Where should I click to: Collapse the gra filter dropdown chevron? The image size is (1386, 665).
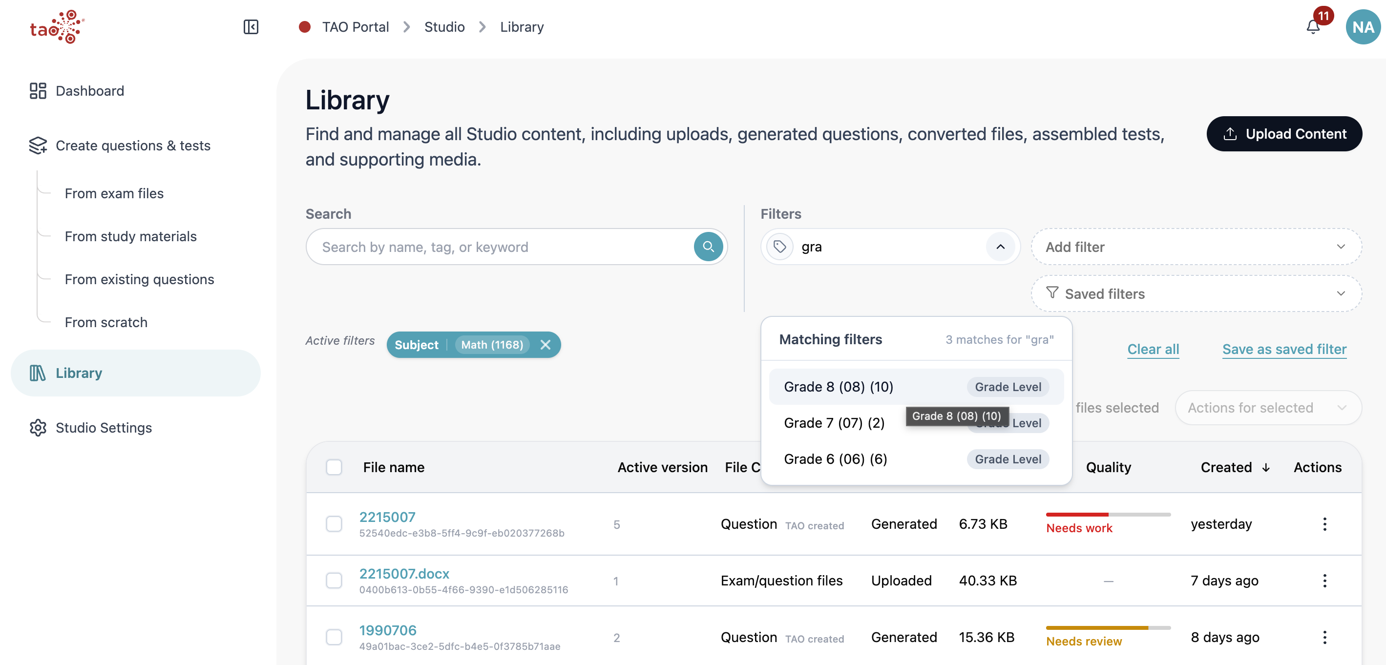(1000, 247)
